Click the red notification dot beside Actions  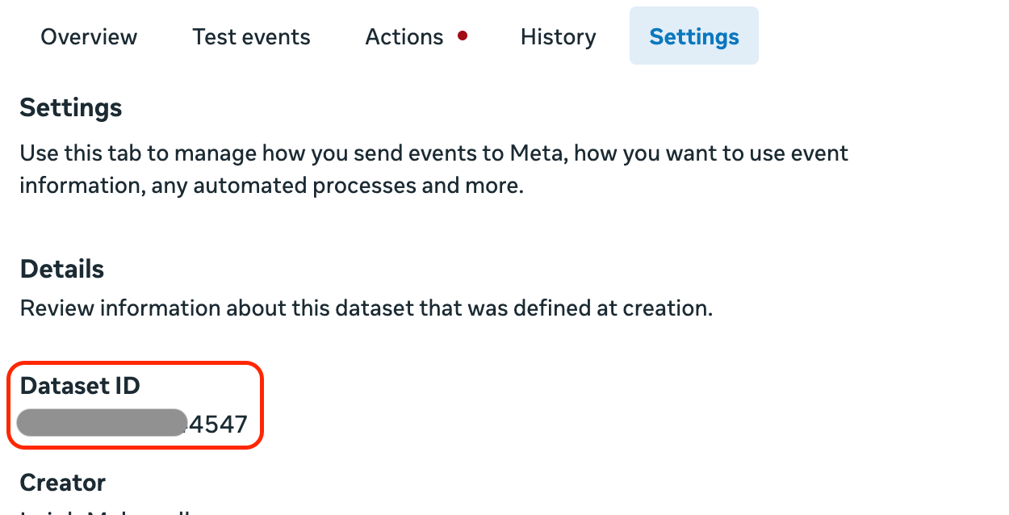[x=463, y=36]
